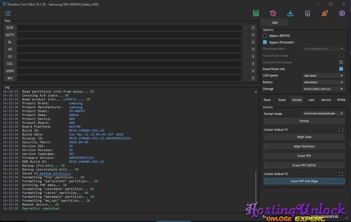
Task: Clear the AP file with X
Action: tap(253, 49)
